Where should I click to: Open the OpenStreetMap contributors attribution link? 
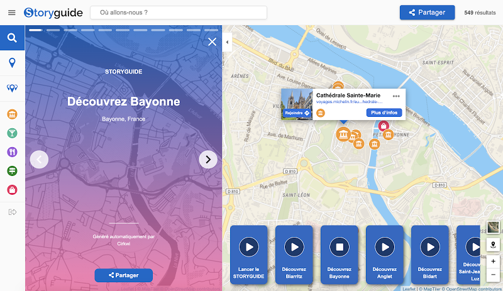pos(474,288)
